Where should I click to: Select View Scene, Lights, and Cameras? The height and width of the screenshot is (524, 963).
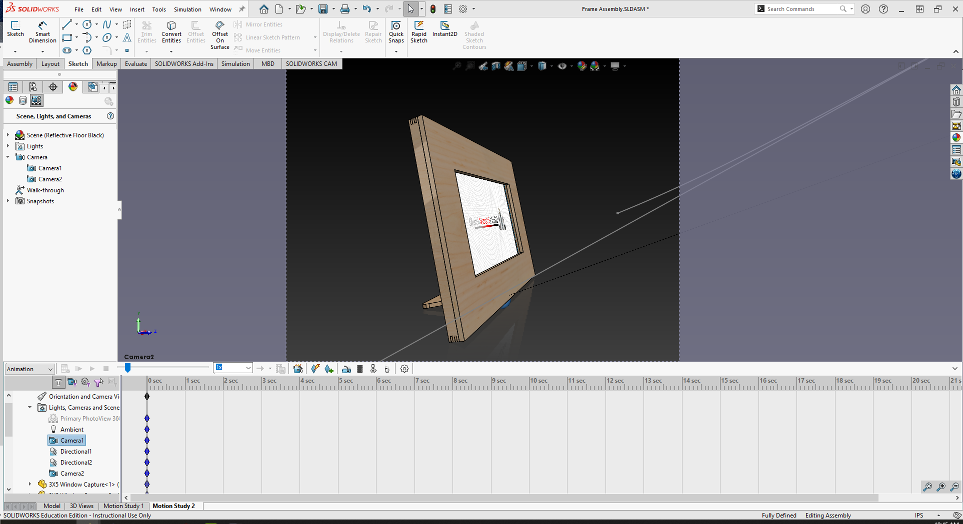click(x=36, y=100)
